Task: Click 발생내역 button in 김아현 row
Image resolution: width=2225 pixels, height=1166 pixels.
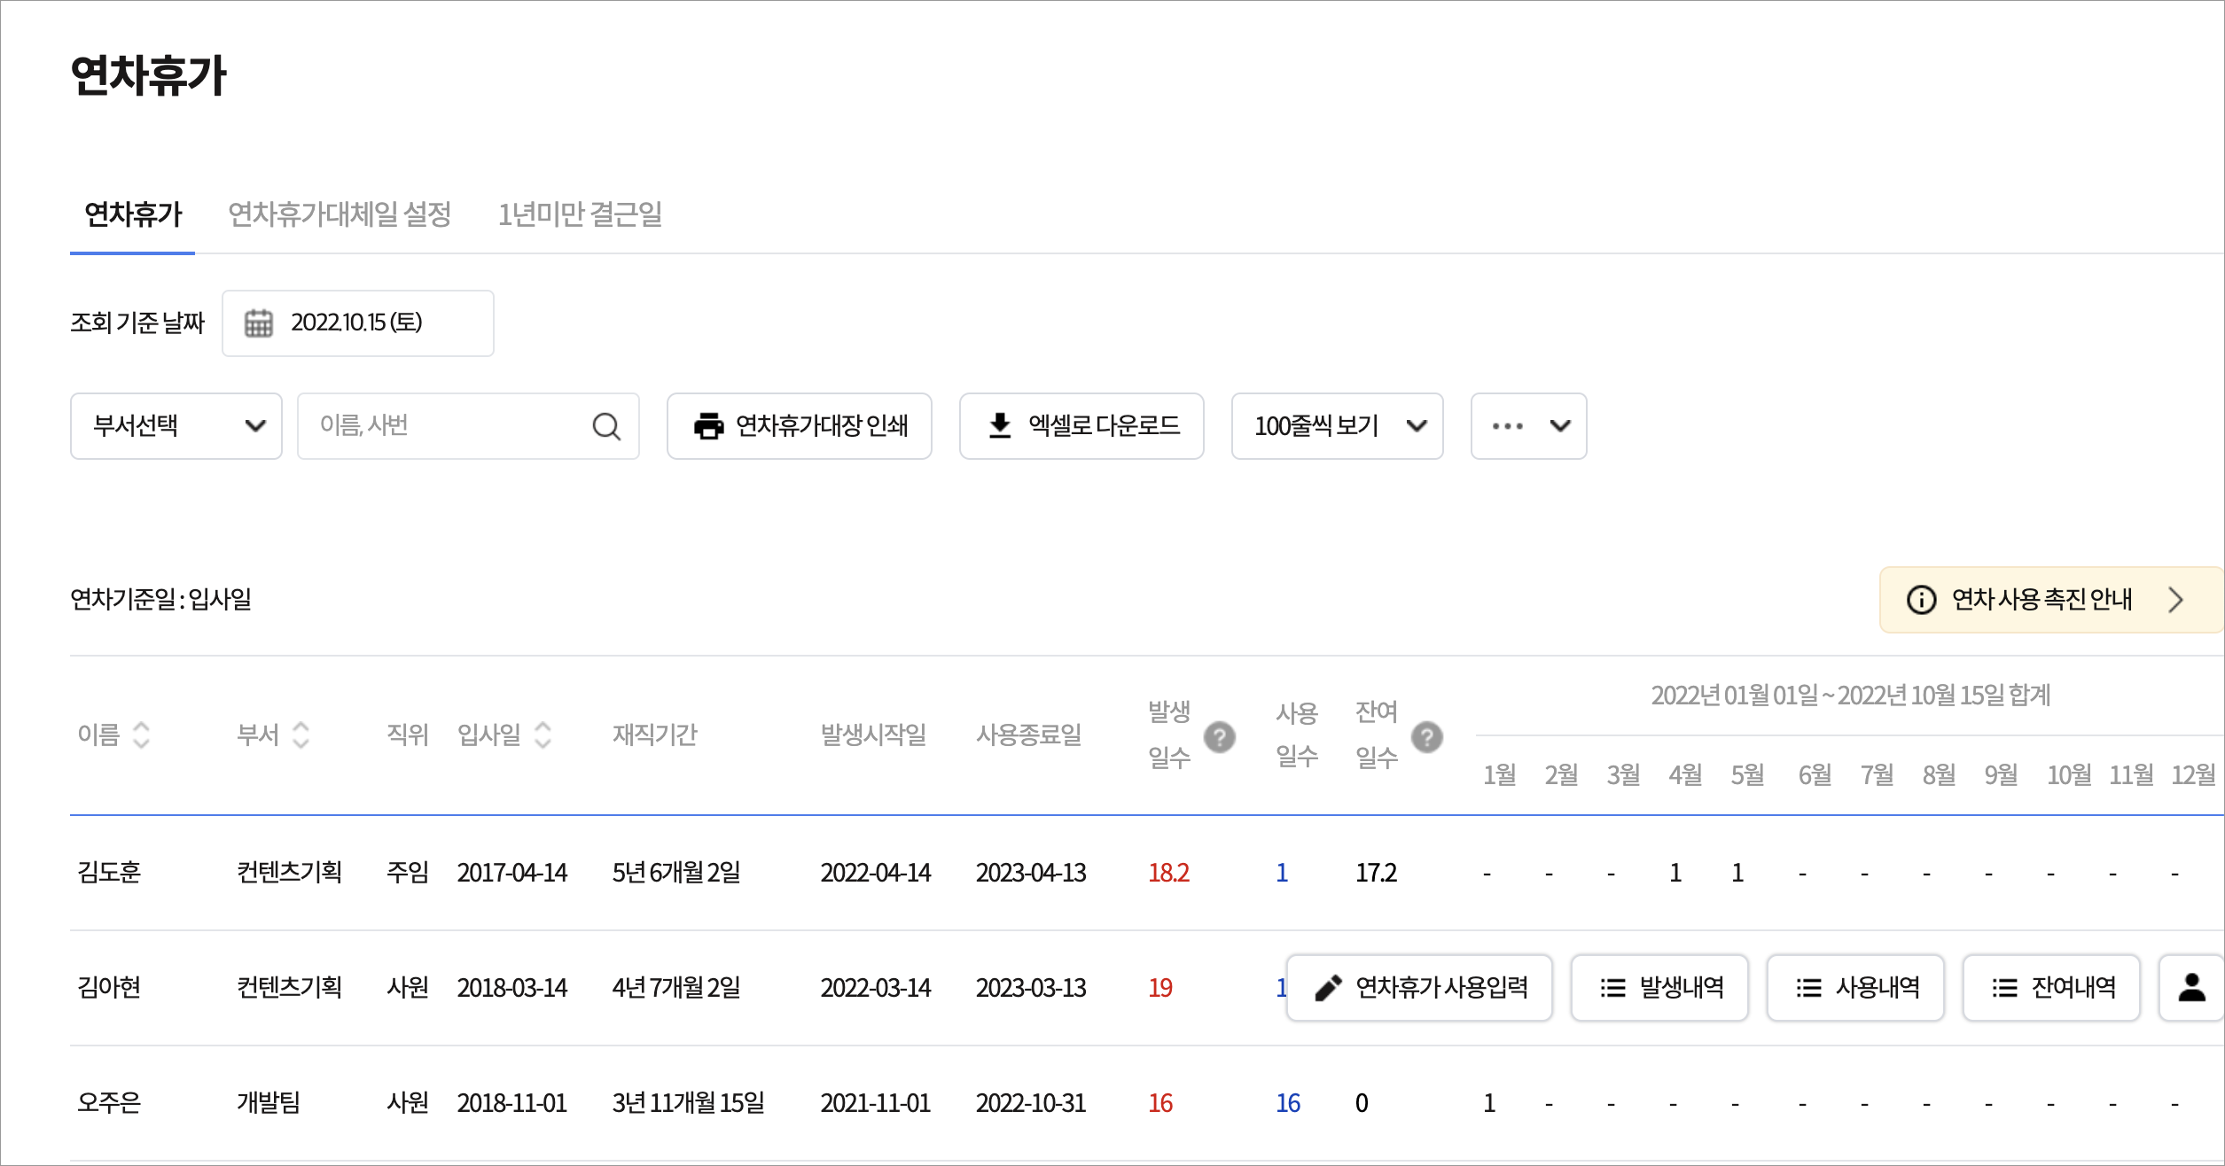Action: click(1659, 987)
